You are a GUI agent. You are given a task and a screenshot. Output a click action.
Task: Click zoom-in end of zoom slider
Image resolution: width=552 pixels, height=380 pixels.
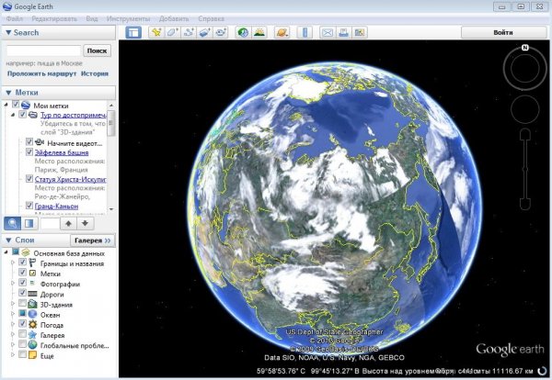tap(525, 134)
